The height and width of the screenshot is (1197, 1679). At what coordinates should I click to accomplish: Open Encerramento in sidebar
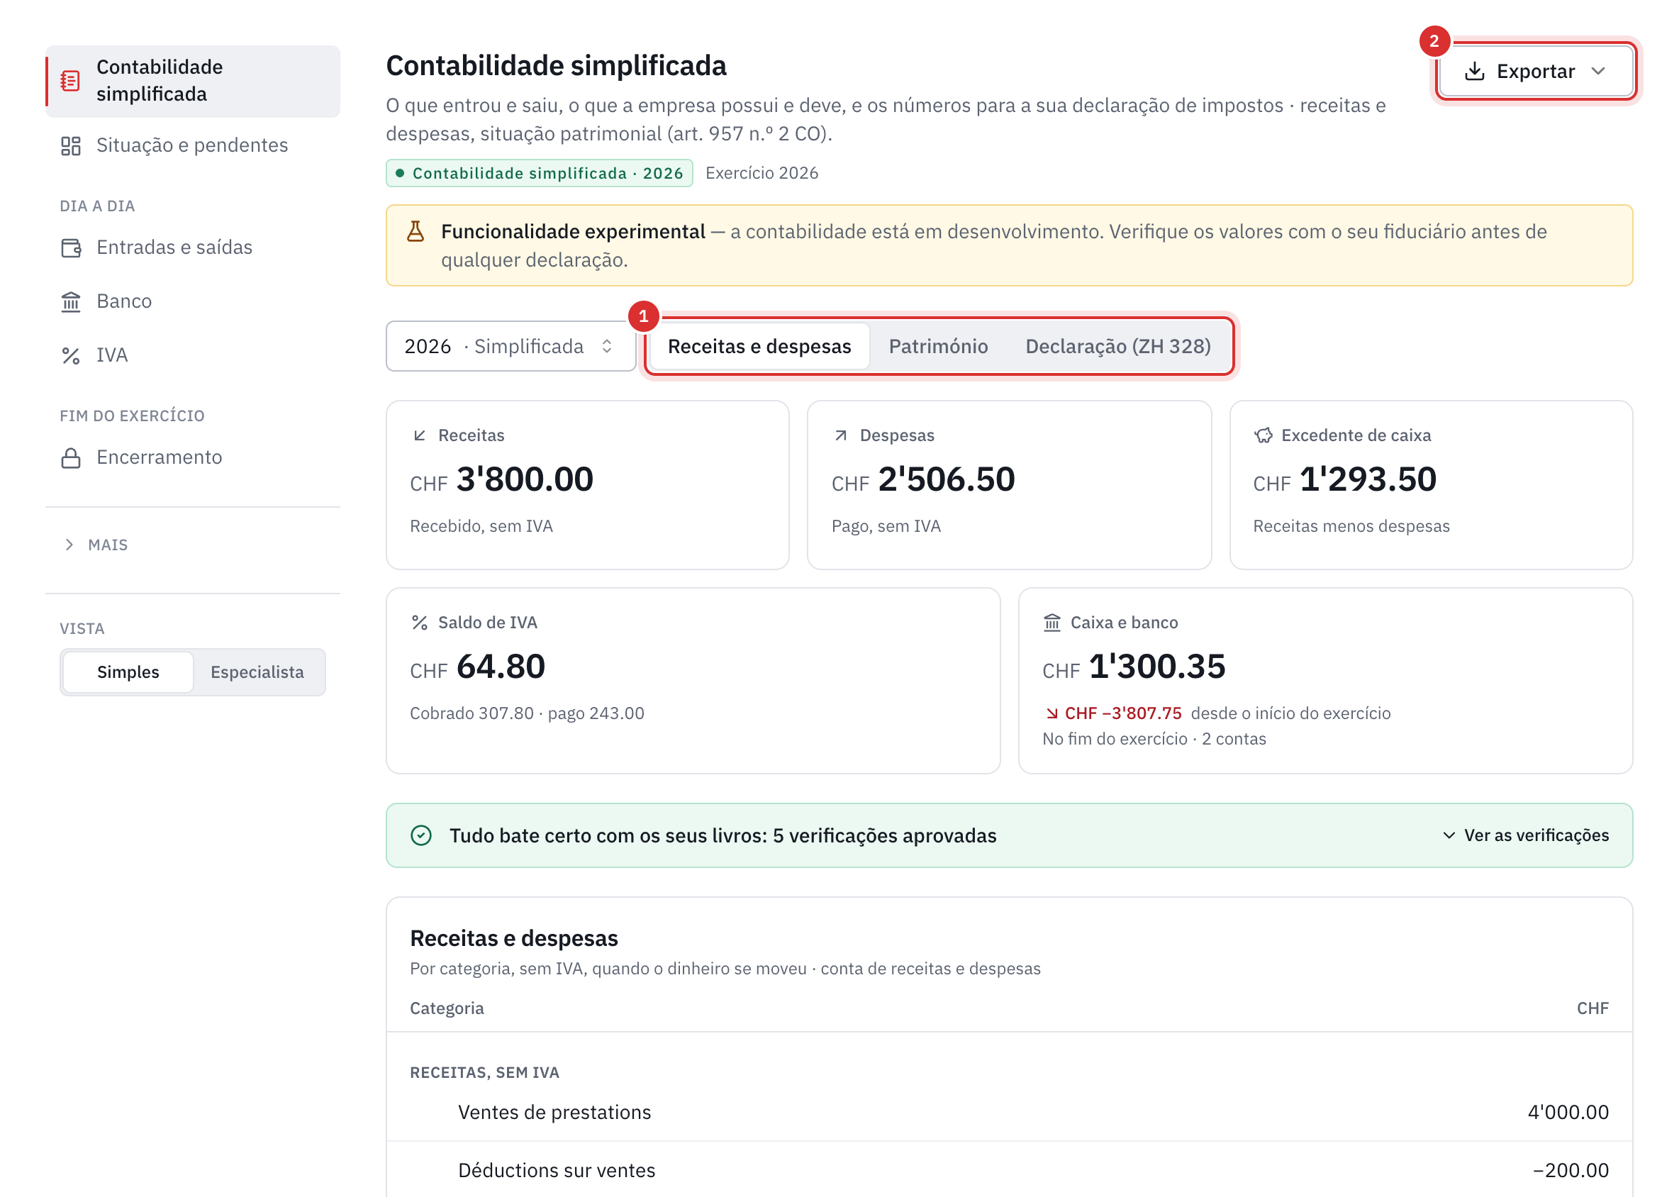pyautogui.click(x=193, y=457)
